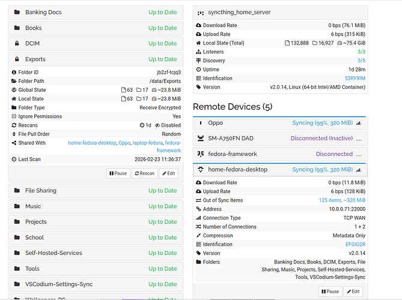Click the folder icon beside Music
402x300 pixels.
click(17, 206)
